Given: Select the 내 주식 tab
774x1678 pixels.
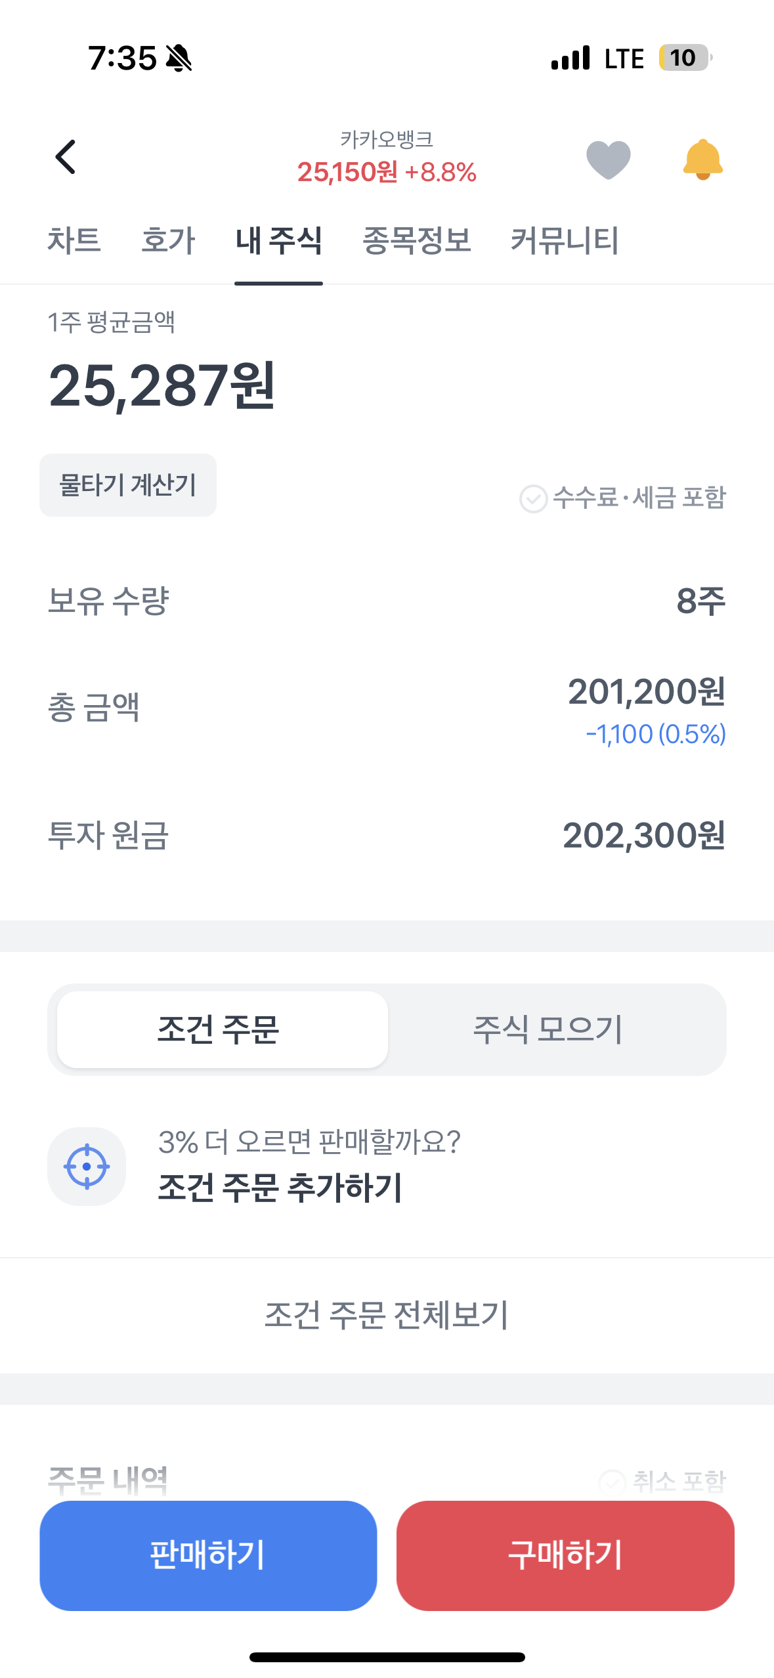Looking at the screenshot, I should point(278,240).
